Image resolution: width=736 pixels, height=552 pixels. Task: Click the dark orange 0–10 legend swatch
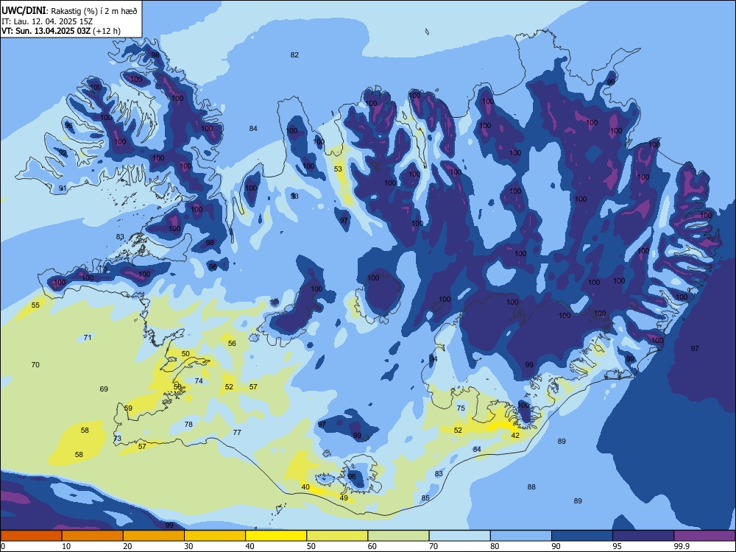pyautogui.click(x=31, y=536)
